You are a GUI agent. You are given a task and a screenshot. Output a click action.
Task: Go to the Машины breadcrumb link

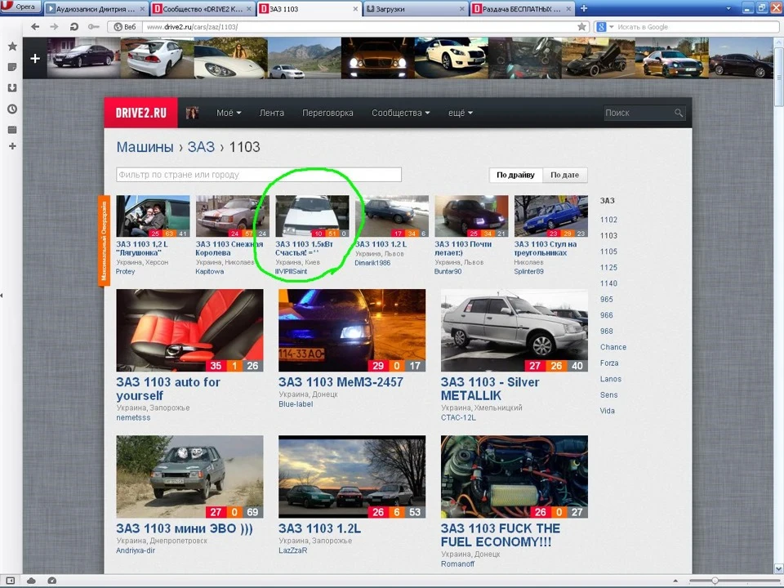click(x=145, y=147)
